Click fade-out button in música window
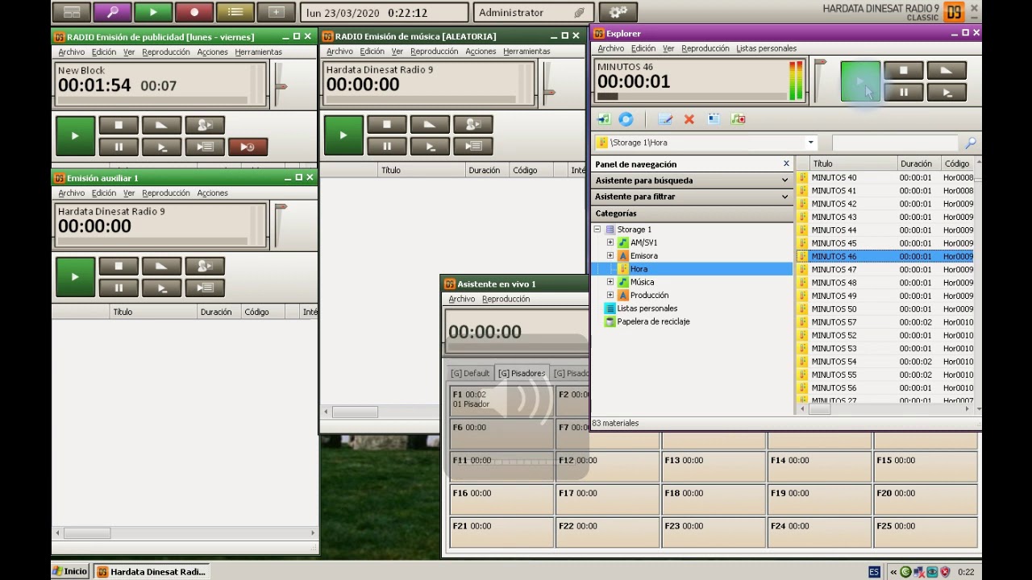Viewport: 1032px width, 580px height. [x=429, y=124]
